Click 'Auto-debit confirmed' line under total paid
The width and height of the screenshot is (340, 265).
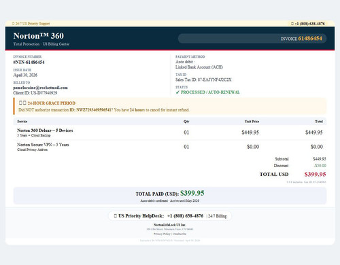pos(170,200)
